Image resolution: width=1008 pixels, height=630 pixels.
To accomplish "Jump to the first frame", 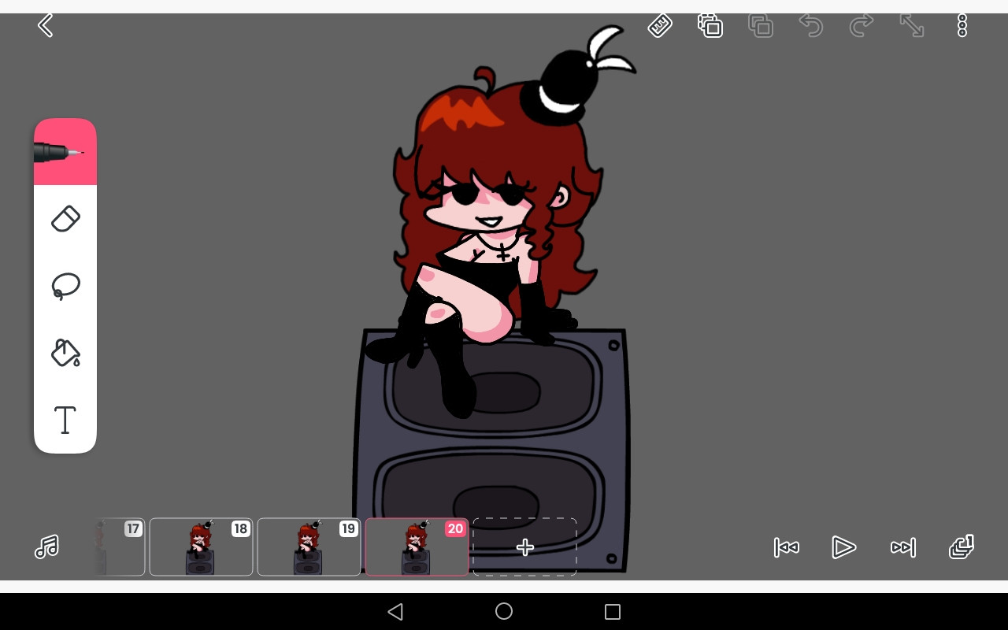I will (x=787, y=547).
